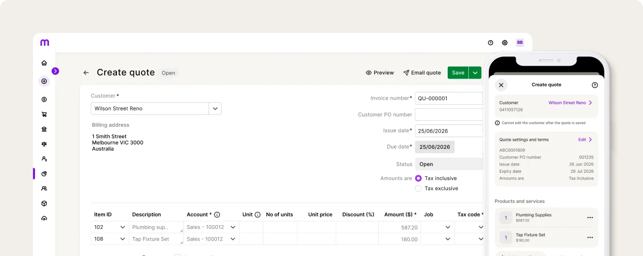Open the settings gear in top bar
Screen dimensions: 643x256
pyautogui.click(x=505, y=43)
